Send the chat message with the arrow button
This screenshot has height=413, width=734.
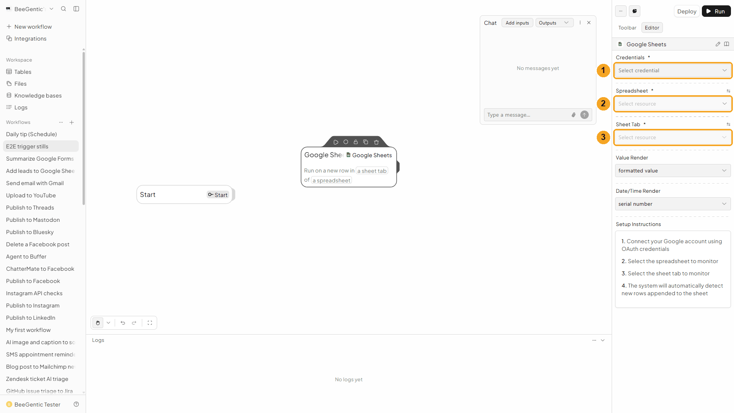point(585,115)
